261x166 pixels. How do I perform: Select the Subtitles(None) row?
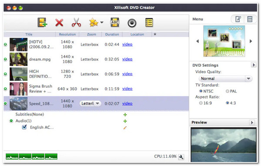(x=30, y=114)
